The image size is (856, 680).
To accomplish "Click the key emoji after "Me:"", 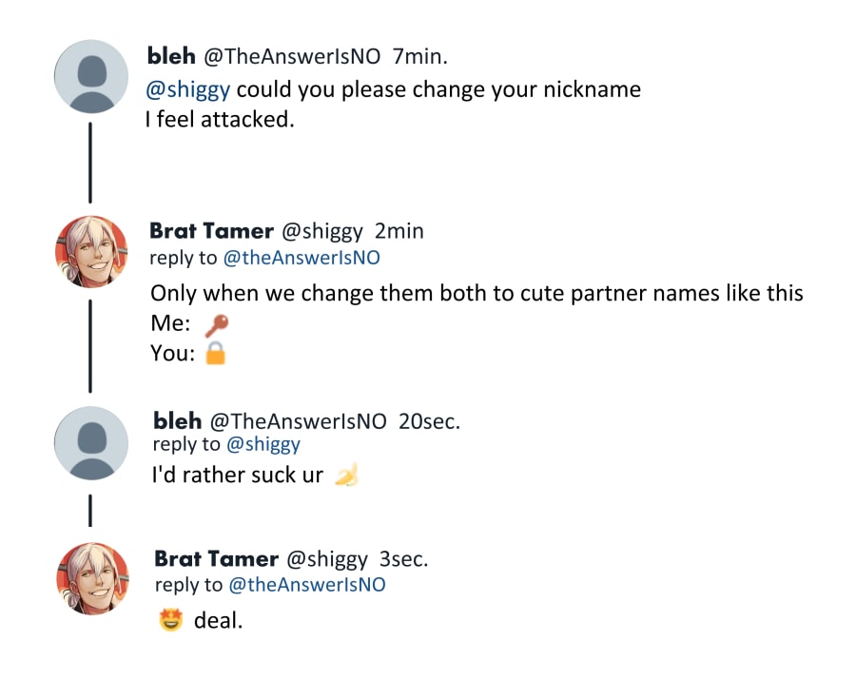I will 216,325.
